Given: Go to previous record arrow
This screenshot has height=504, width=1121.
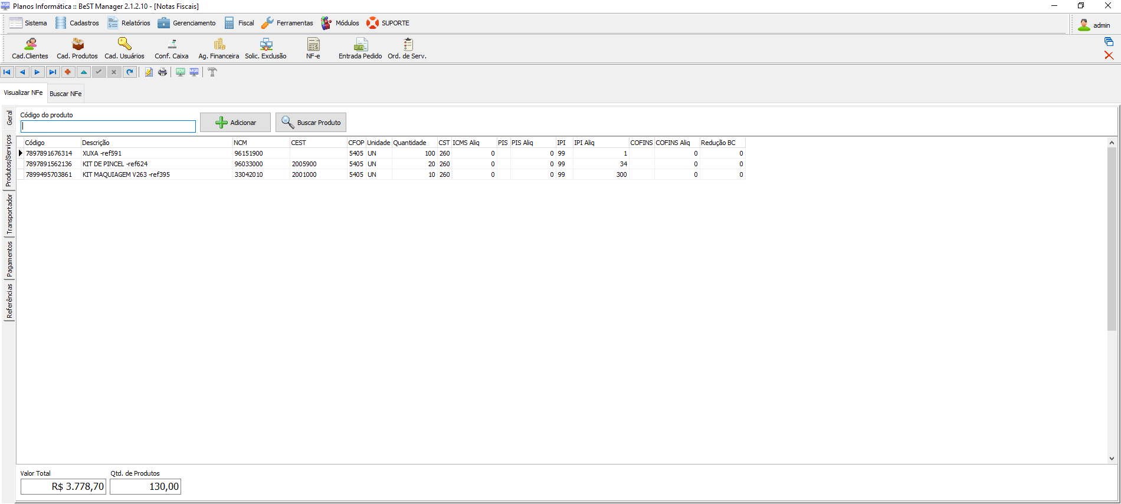Looking at the screenshot, I should (22, 72).
